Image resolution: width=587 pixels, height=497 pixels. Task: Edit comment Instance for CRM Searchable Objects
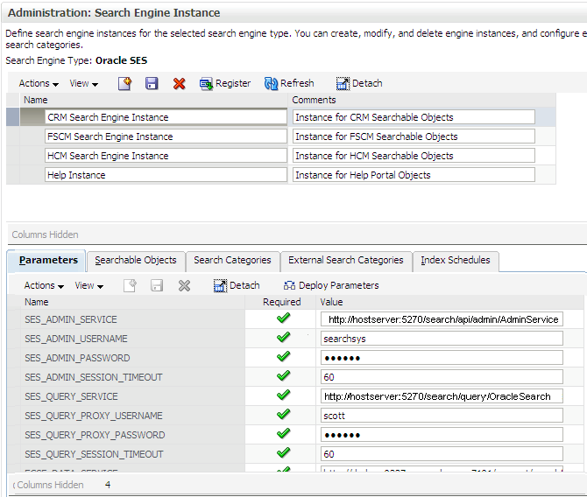coord(414,117)
